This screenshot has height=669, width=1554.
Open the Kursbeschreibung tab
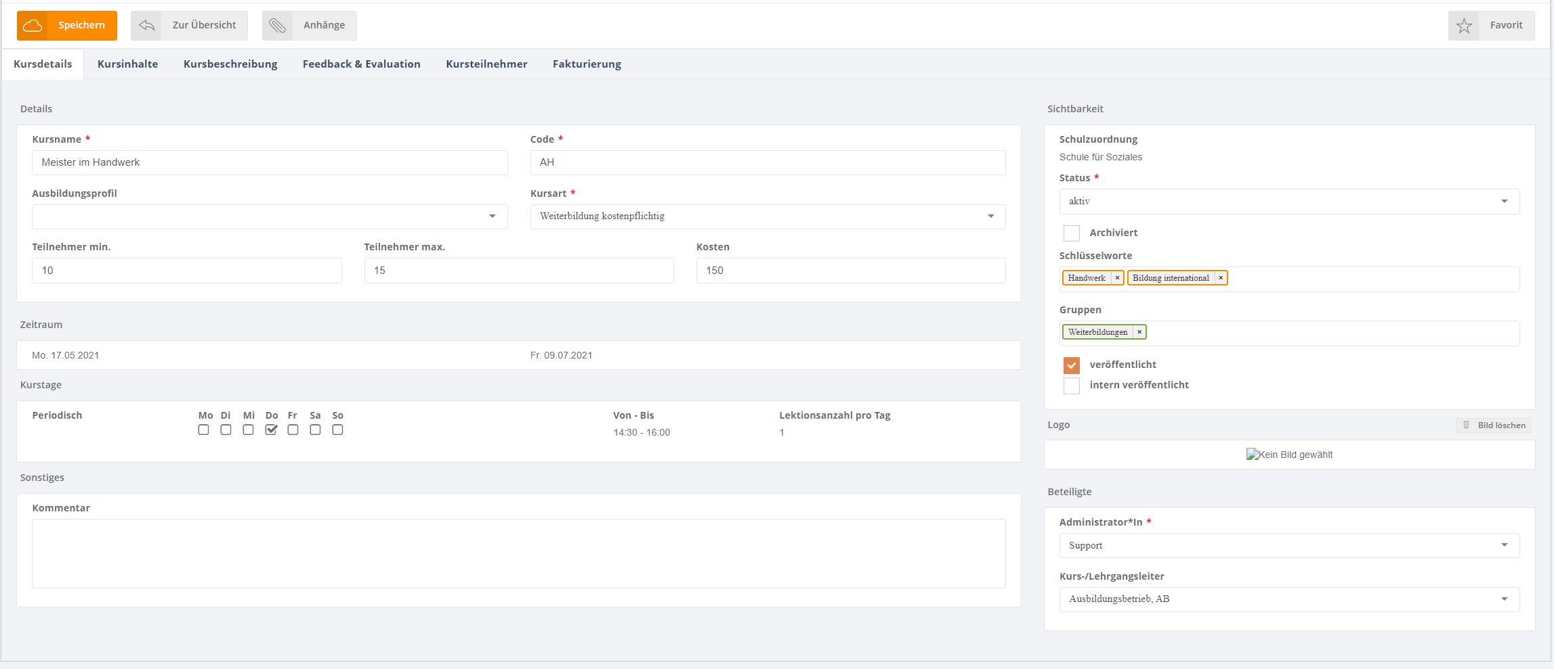(230, 64)
